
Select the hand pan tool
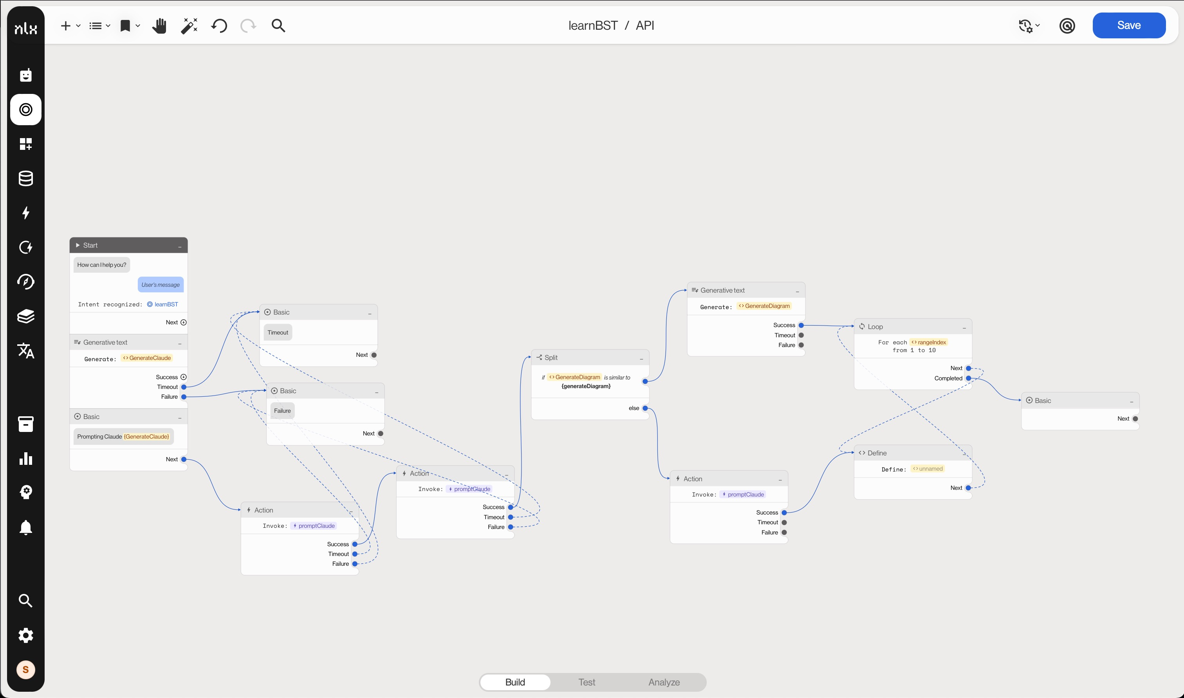click(159, 25)
